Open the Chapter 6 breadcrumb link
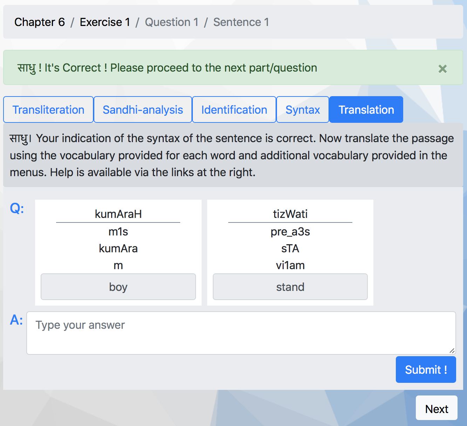 (40, 22)
